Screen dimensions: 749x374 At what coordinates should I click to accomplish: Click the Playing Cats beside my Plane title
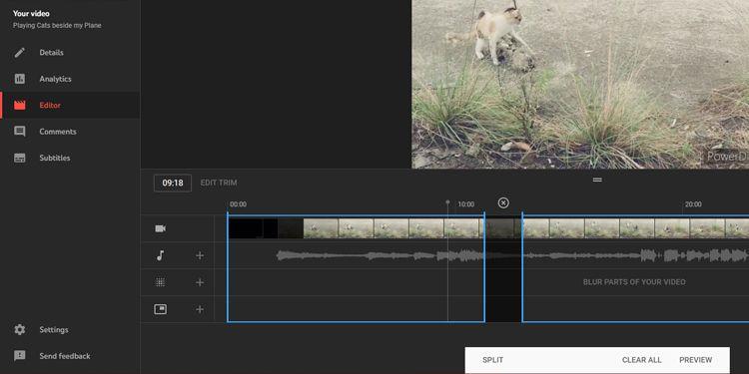tap(57, 25)
